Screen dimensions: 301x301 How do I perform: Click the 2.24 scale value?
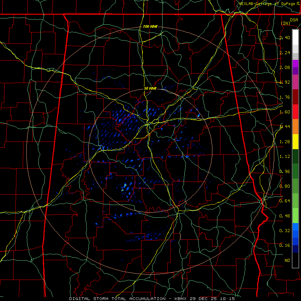click(285, 53)
